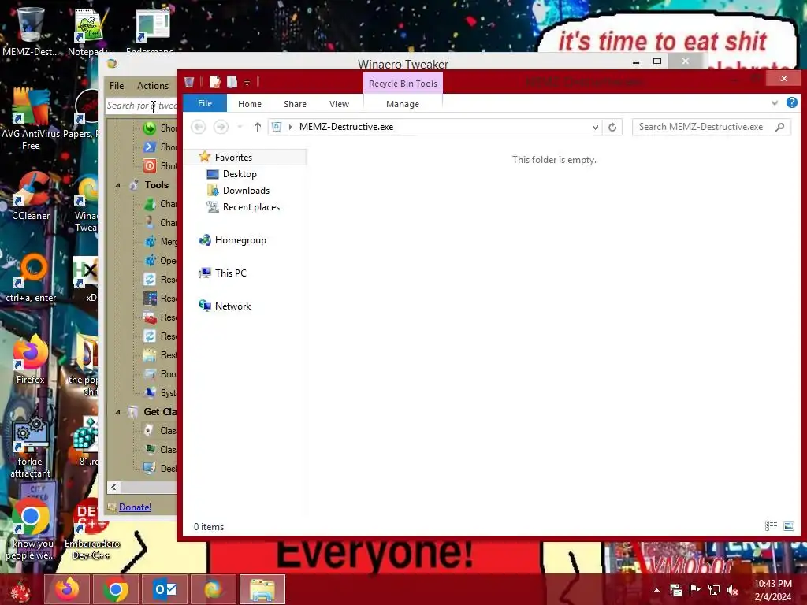Click AVG AntiVirus Free desktop shortcut
Viewport: 807px width, 605px height.
[x=31, y=120]
